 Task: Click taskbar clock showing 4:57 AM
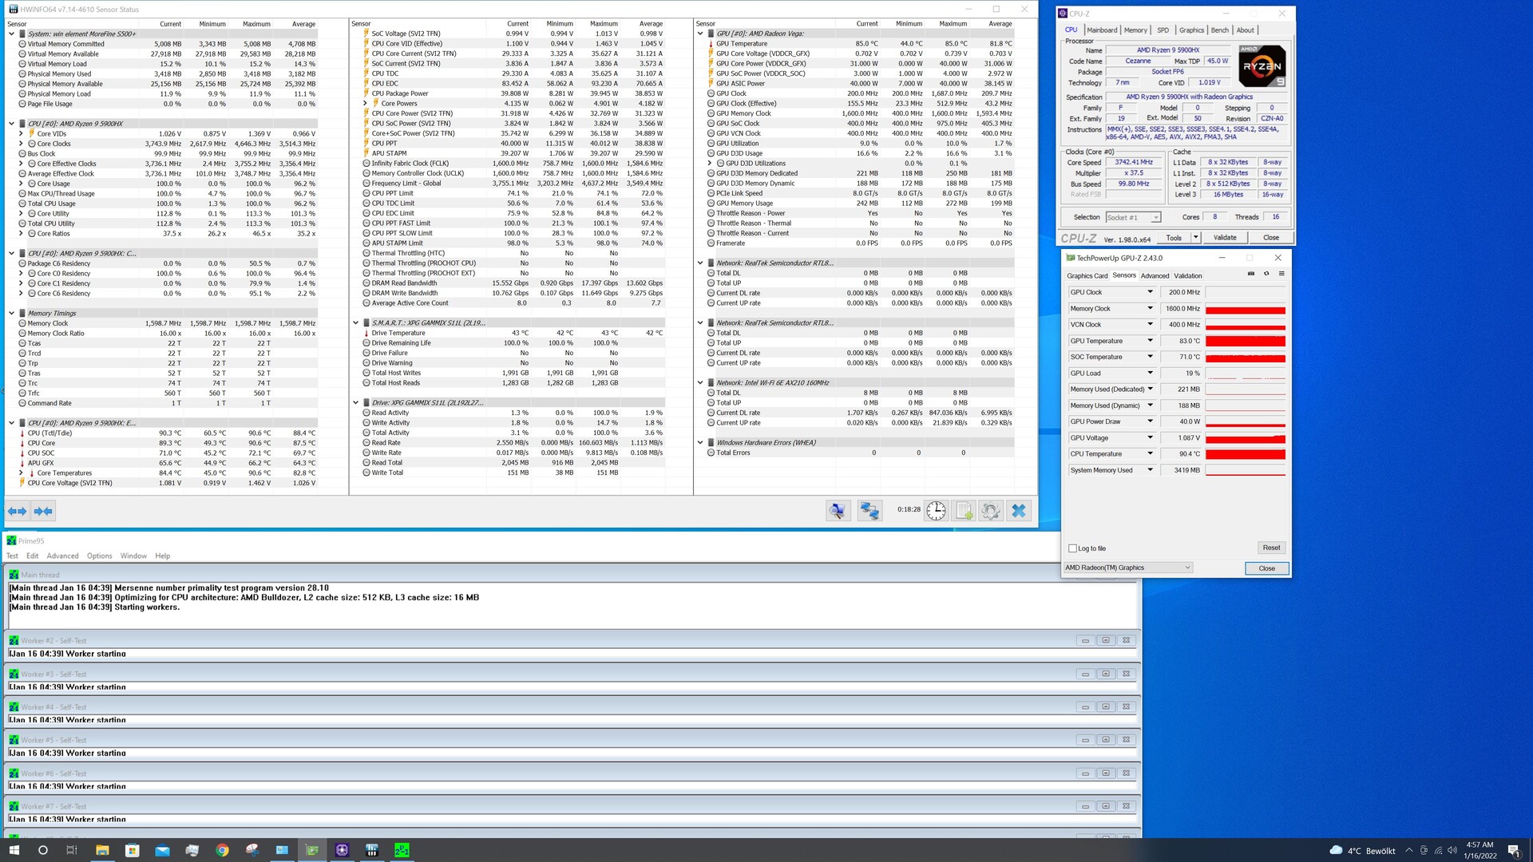tap(1480, 850)
